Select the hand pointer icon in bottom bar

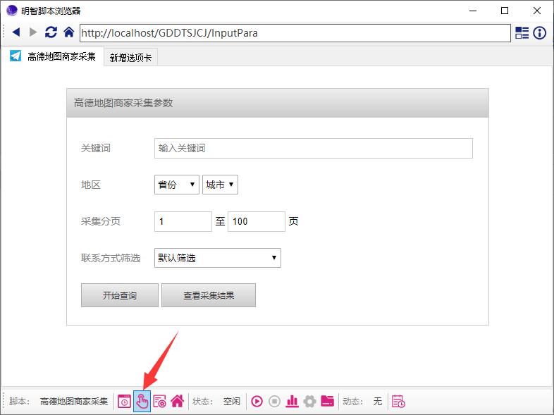coord(142,401)
